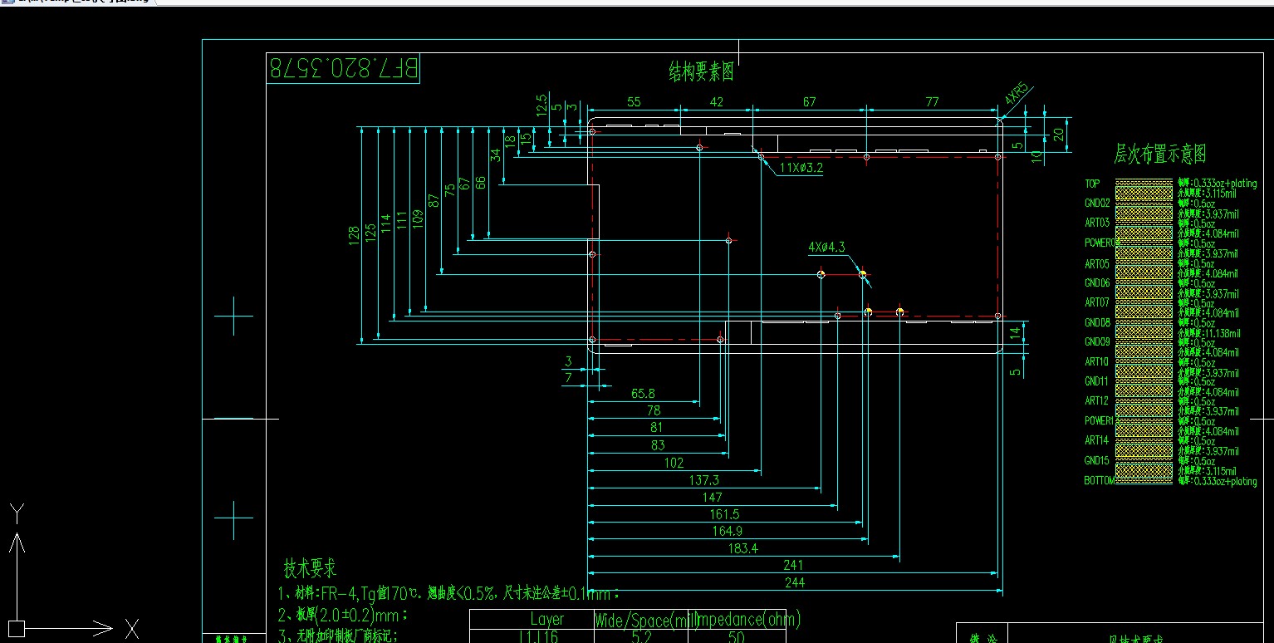Screen dimensions: 1274x643
Task: Select requirement line 2 板厚(2.0±0.2)mm
Action: tap(343, 616)
